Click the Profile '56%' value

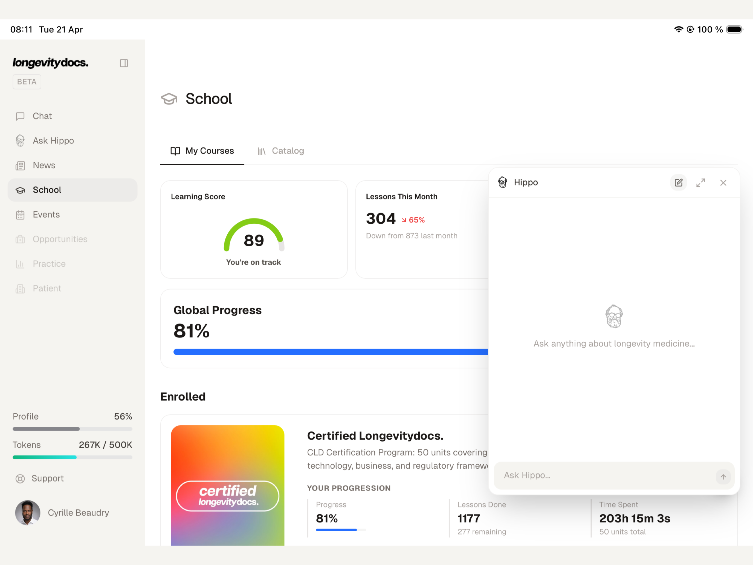tap(123, 417)
